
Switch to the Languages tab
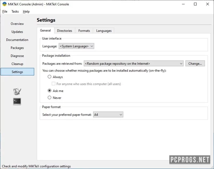click(x=104, y=31)
